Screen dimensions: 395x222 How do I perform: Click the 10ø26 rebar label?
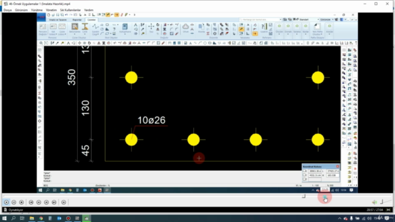click(x=151, y=120)
